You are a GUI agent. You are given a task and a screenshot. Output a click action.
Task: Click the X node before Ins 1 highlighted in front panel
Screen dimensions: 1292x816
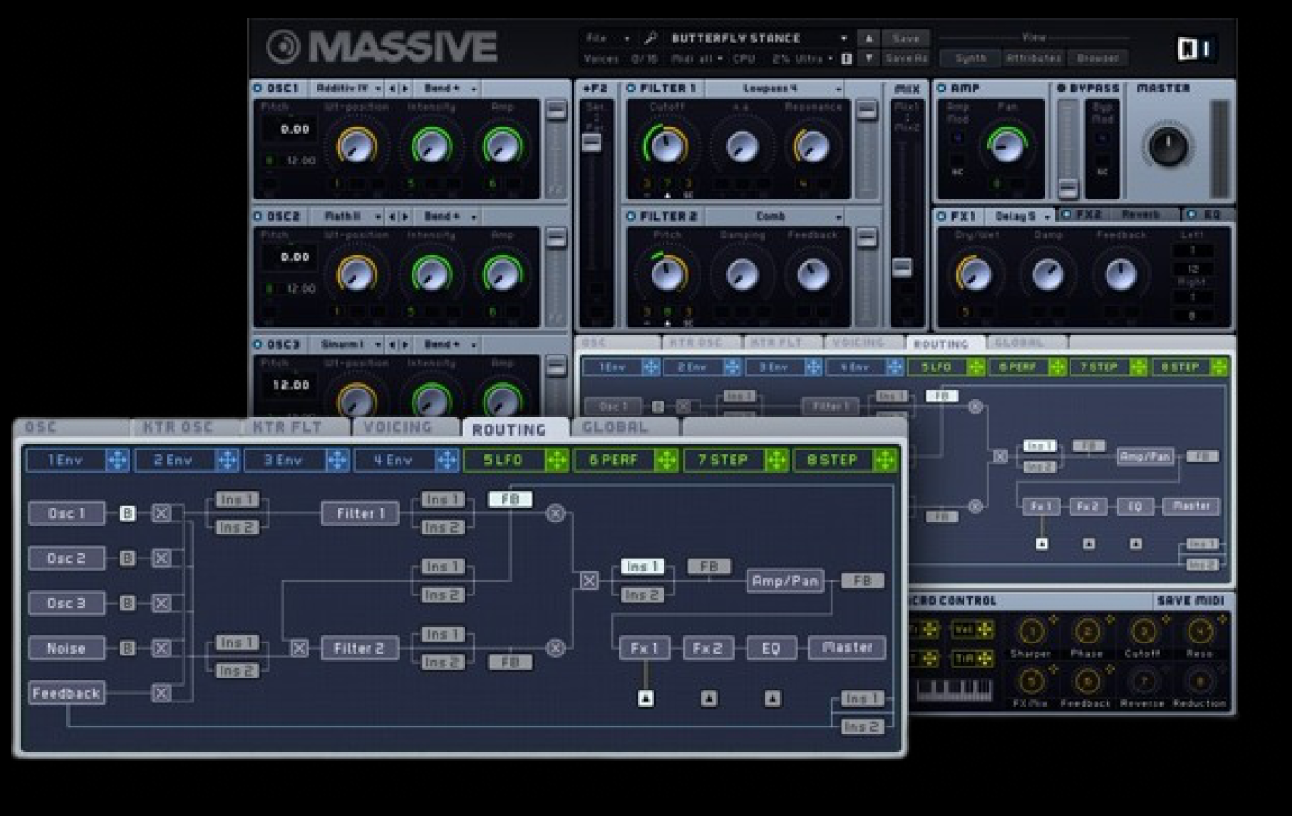pos(589,581)
